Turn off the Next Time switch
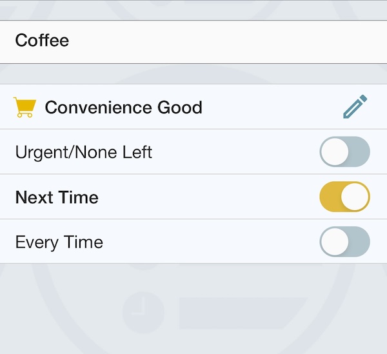The width and height of the screenshot is (387, 354). tap(344, 197)
